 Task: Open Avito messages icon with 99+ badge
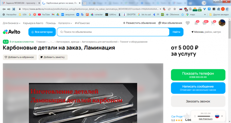(x=205, y=23)
